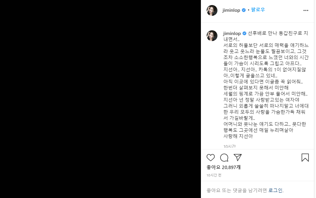
Task: View the likes list from 좋아요 20,897개
Action: coord(223,167)
